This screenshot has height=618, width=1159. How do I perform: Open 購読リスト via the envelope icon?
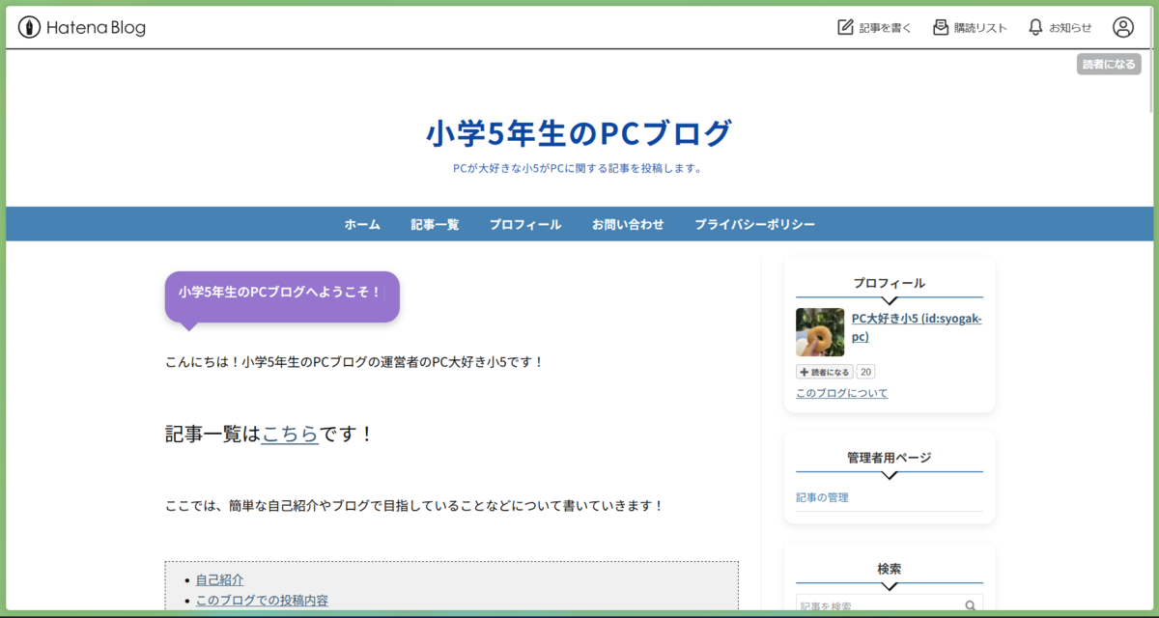click(940, 27)
